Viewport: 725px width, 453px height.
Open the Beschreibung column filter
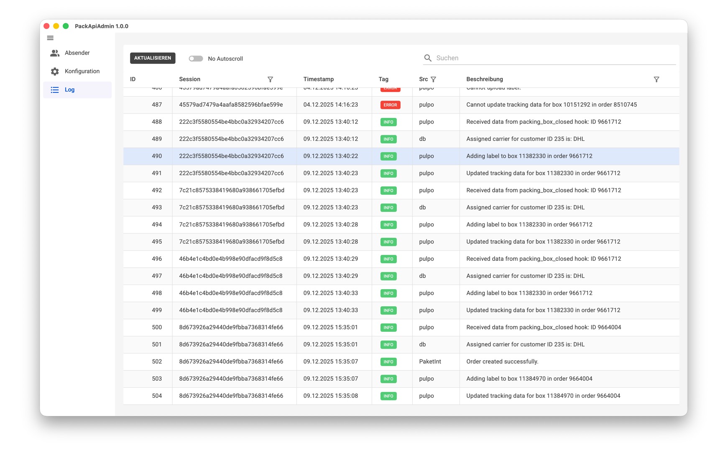pos(656,79)
